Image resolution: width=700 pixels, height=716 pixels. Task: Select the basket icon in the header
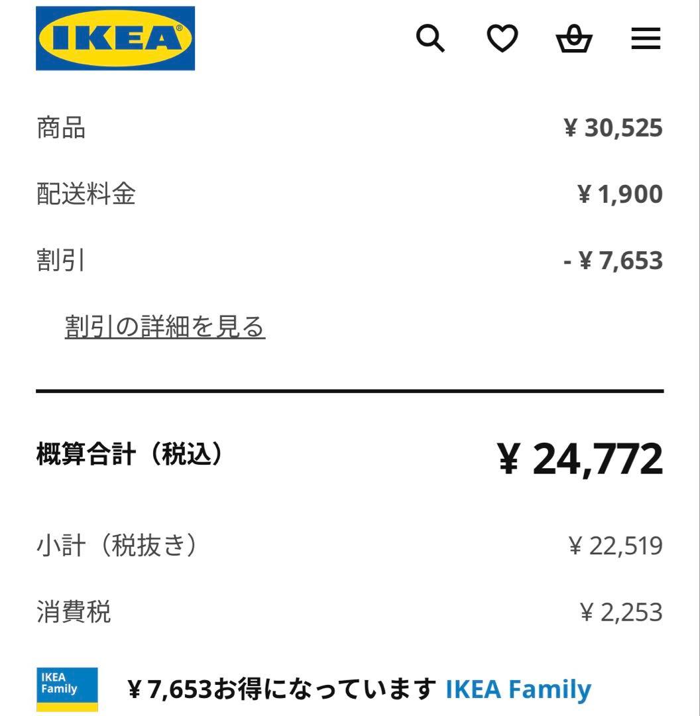pyautogui.click(x=574, y=40)
